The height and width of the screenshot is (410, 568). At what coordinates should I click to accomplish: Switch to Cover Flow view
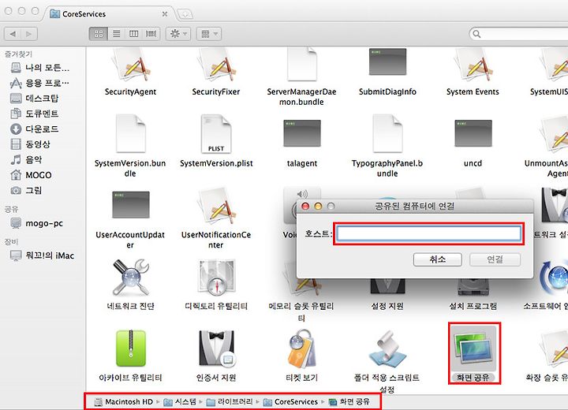[x=151, y=34]
